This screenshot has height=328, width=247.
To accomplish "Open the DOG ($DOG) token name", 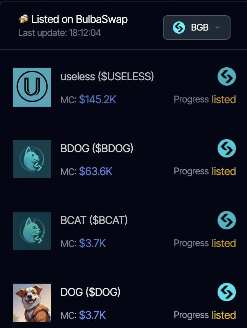I will (91, 292).
